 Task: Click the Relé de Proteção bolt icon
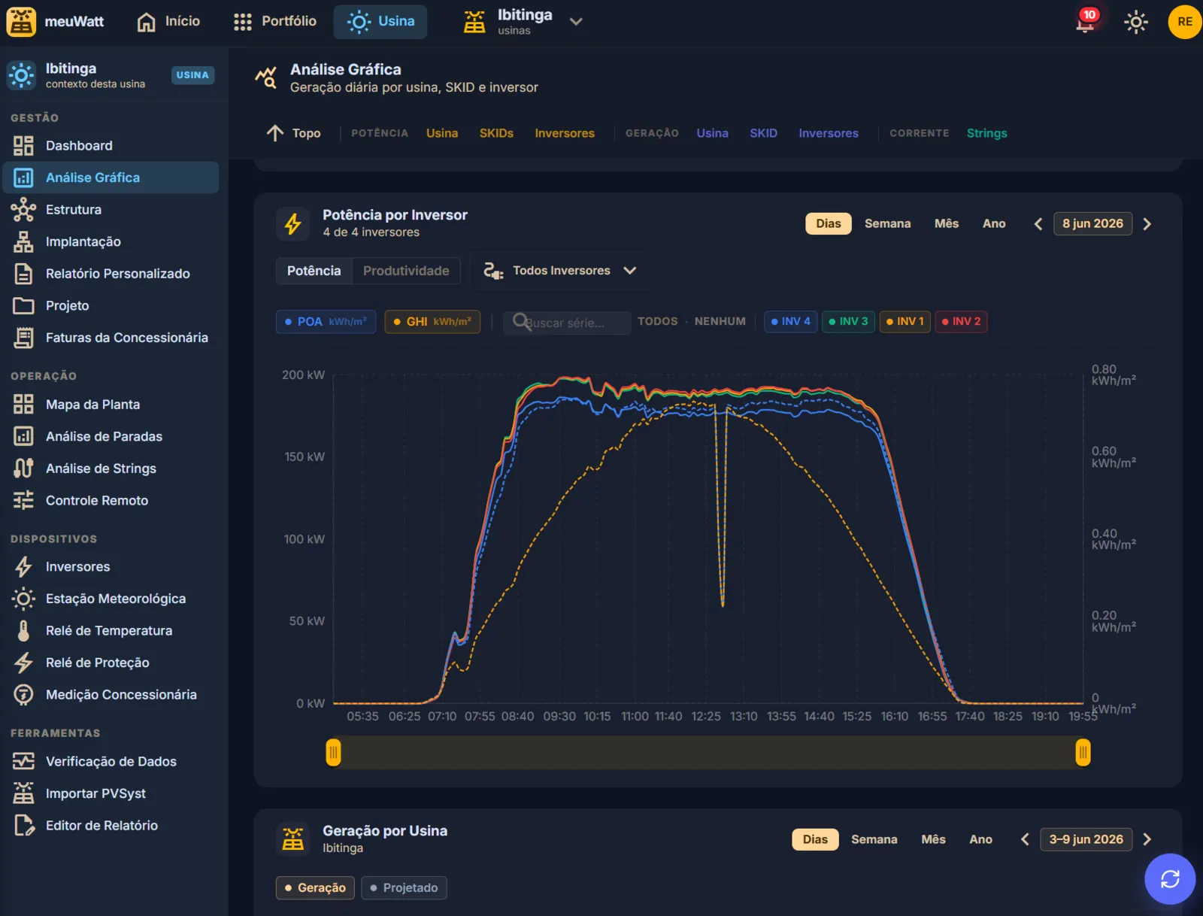(23, 663)
